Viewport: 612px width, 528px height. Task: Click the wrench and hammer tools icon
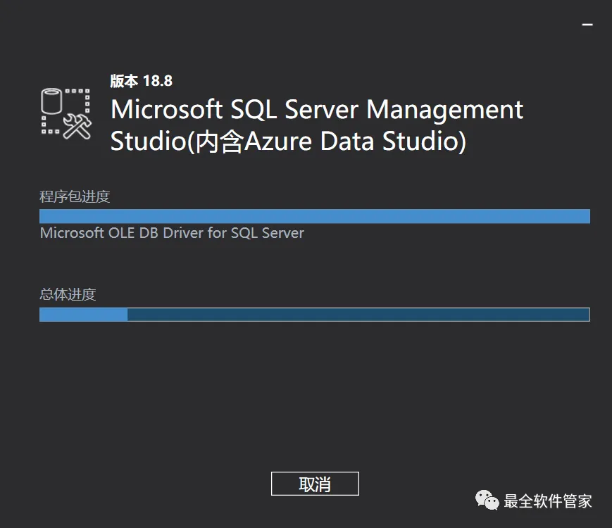point(76,125)
